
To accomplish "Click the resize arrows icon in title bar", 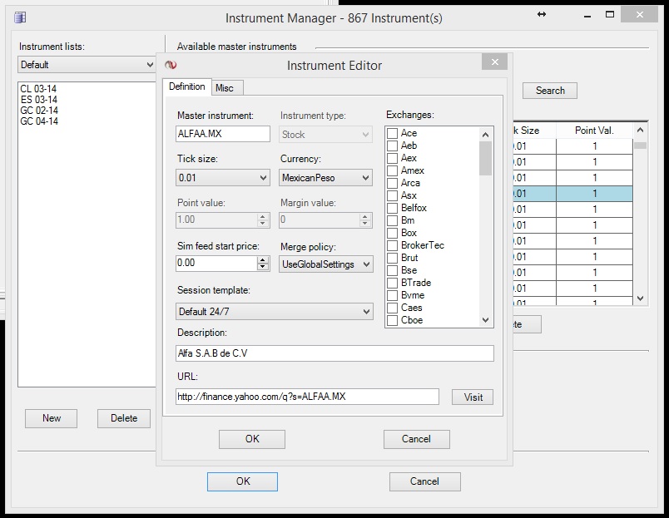I will coord(542,15).
